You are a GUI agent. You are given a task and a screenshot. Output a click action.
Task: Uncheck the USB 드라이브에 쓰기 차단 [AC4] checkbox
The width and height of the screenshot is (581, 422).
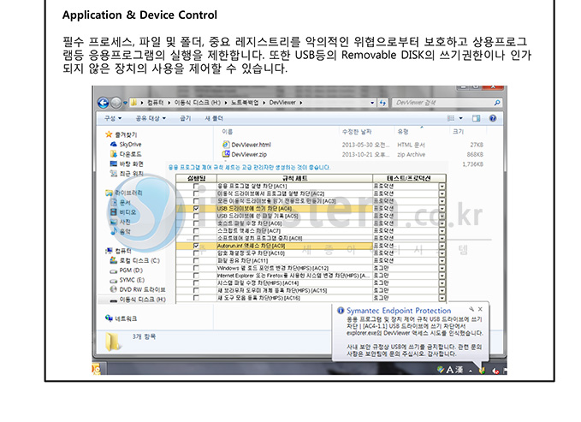pyautogui.click(x=196, y=208)
